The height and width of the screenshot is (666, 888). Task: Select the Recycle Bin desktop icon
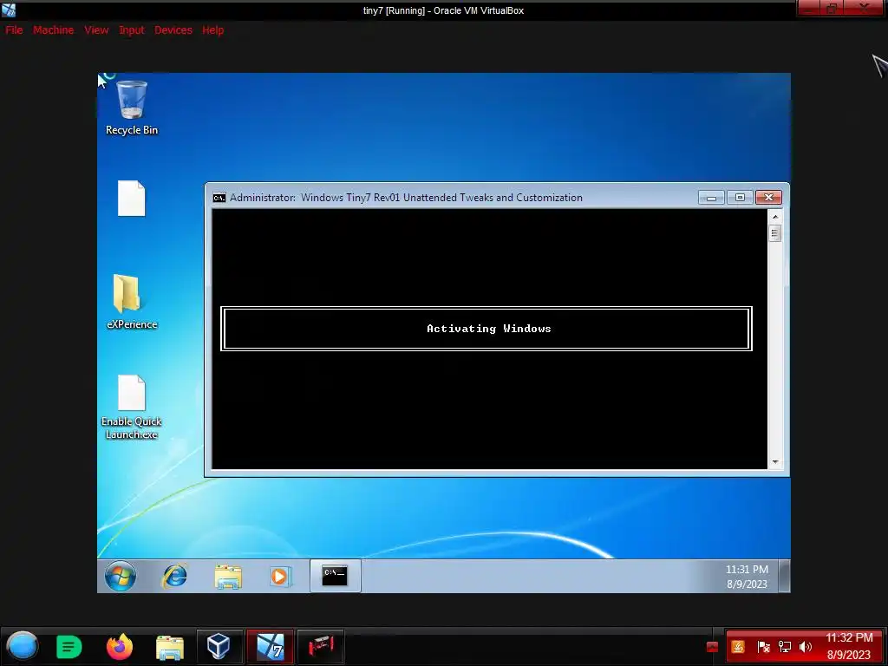[x=132, y=108]
